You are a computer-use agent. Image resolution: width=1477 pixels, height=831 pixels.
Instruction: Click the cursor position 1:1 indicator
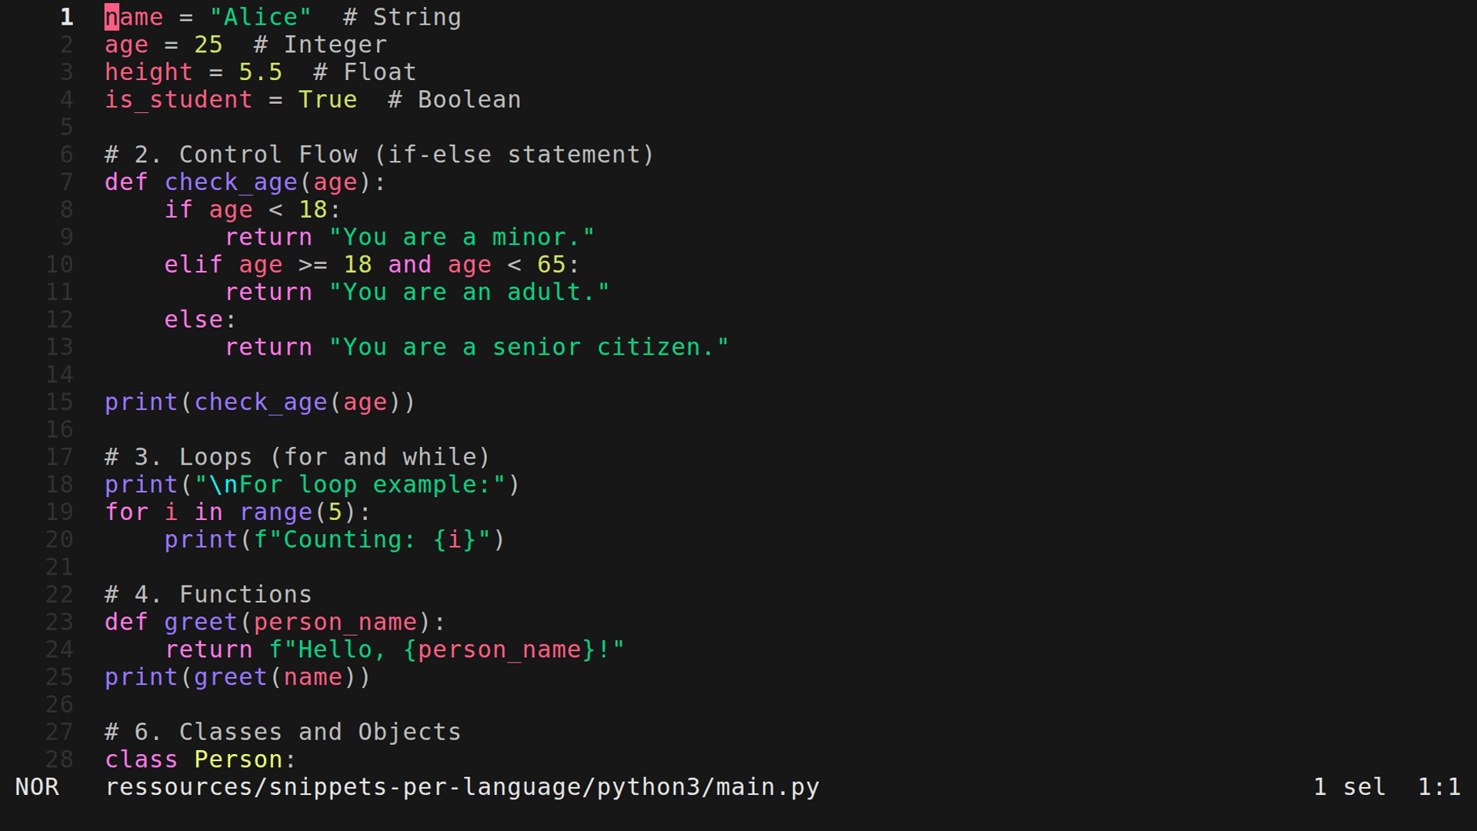1439,787
